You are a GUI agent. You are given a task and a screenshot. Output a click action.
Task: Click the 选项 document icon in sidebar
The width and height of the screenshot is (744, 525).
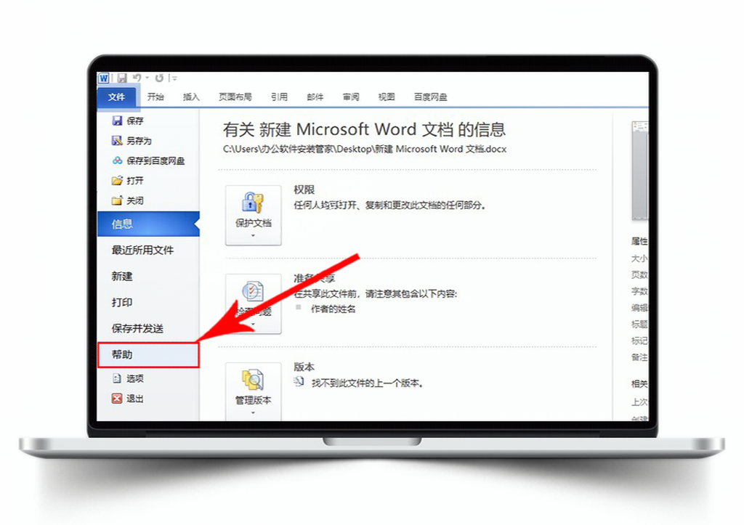point(117,378)
